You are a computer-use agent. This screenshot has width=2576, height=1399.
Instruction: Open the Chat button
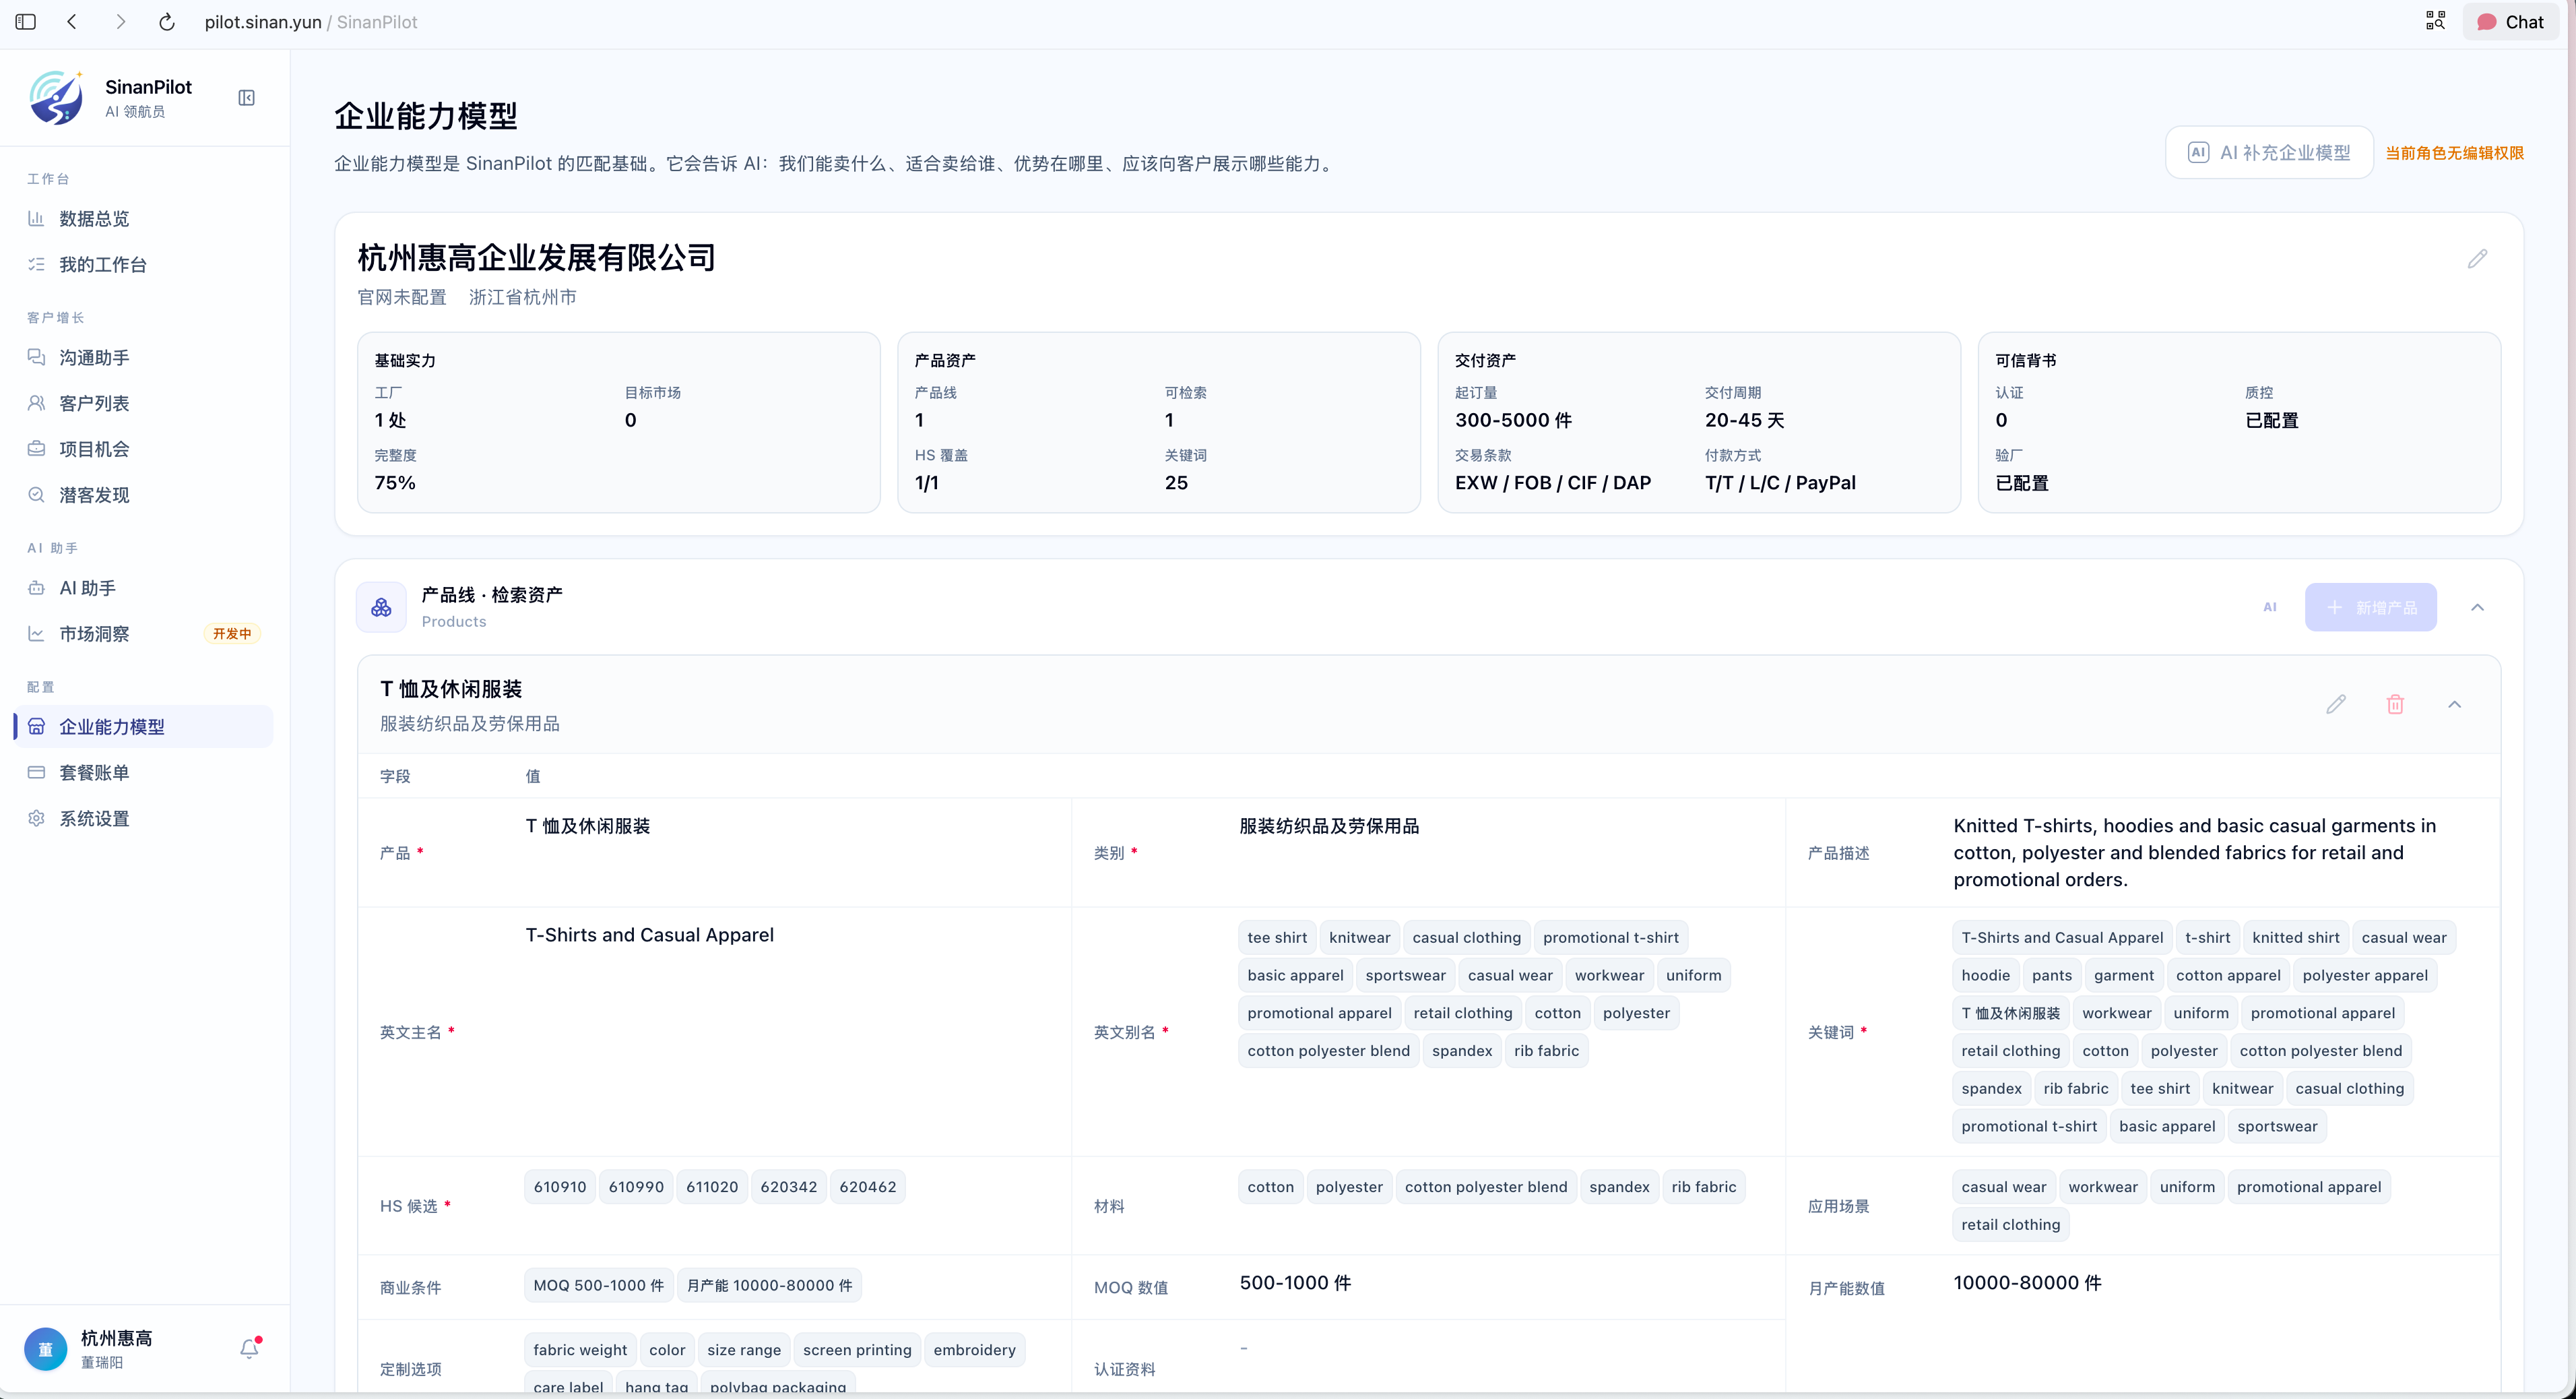click(2510, 22)
